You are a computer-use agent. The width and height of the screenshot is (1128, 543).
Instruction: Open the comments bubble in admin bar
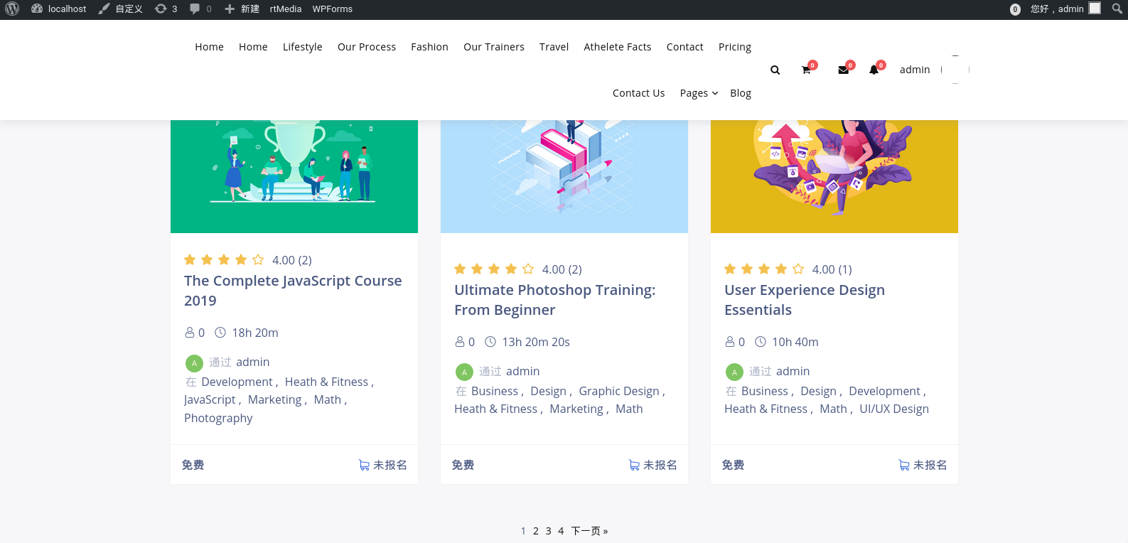tap(200, 9)
